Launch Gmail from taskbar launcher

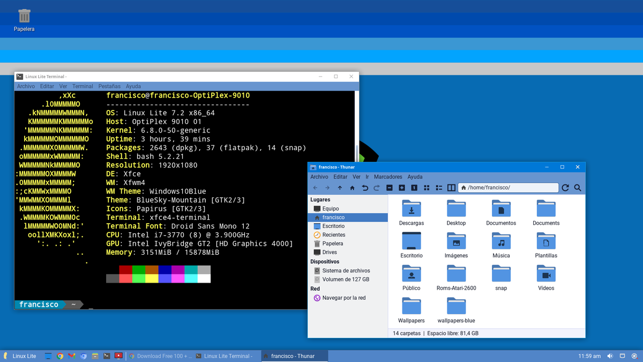(x=71, y=356)
